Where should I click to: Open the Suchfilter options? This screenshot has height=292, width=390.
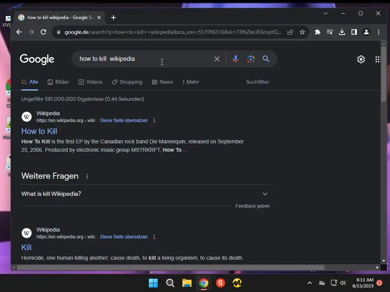[x=258, y=82]
